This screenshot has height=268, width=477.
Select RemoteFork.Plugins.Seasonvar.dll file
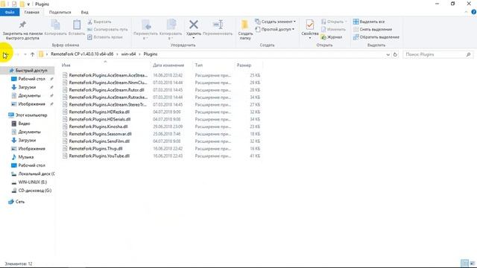[100, 134]
